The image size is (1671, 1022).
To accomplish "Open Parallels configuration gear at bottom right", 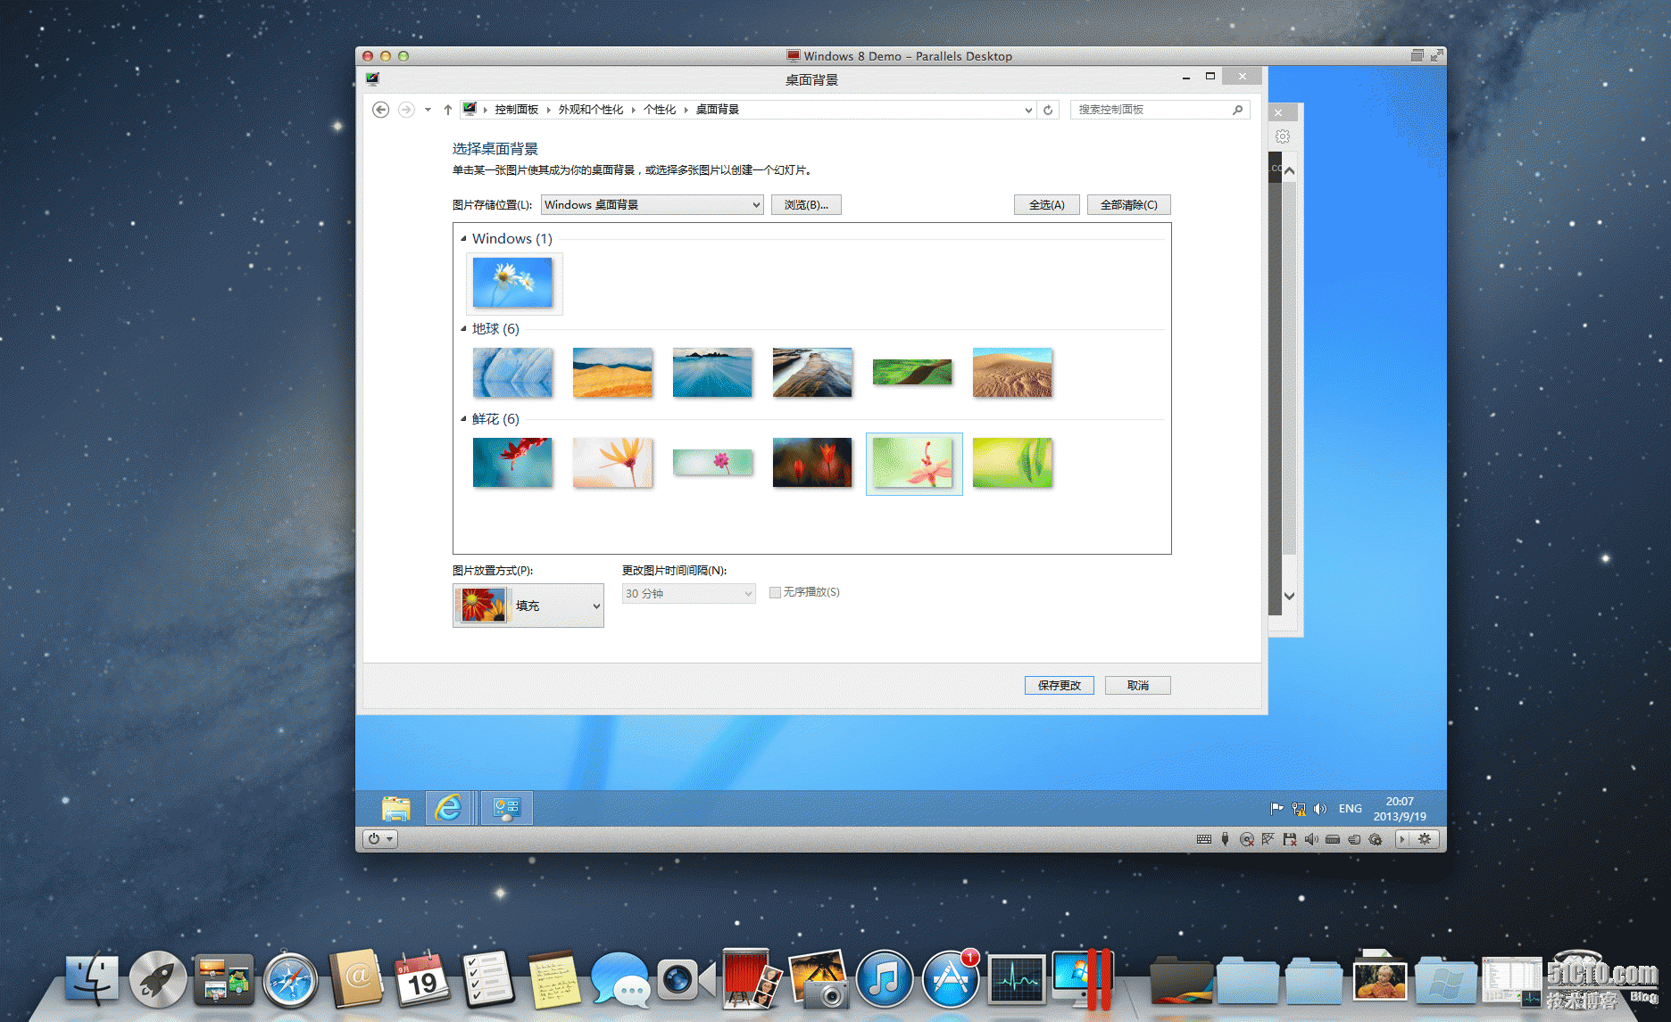I will [1425, 839].
